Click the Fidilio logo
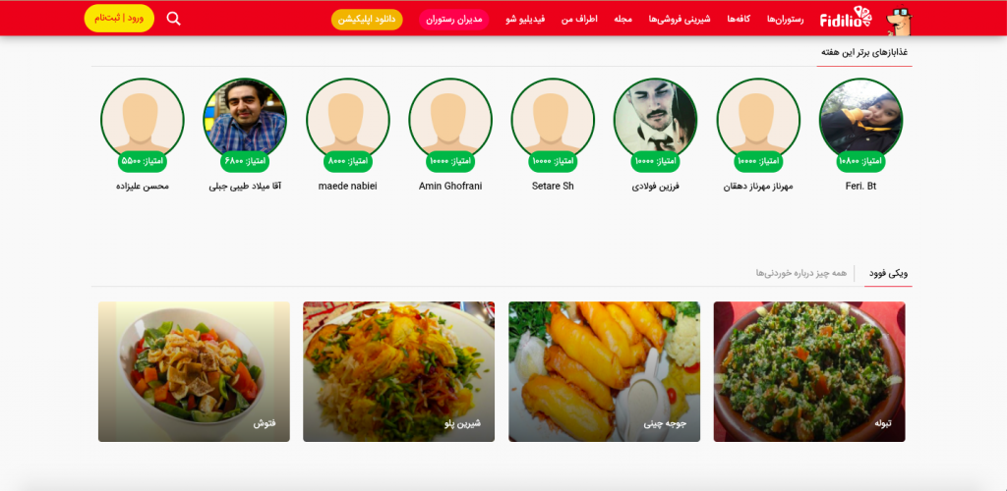 click(x=846, y=19)
